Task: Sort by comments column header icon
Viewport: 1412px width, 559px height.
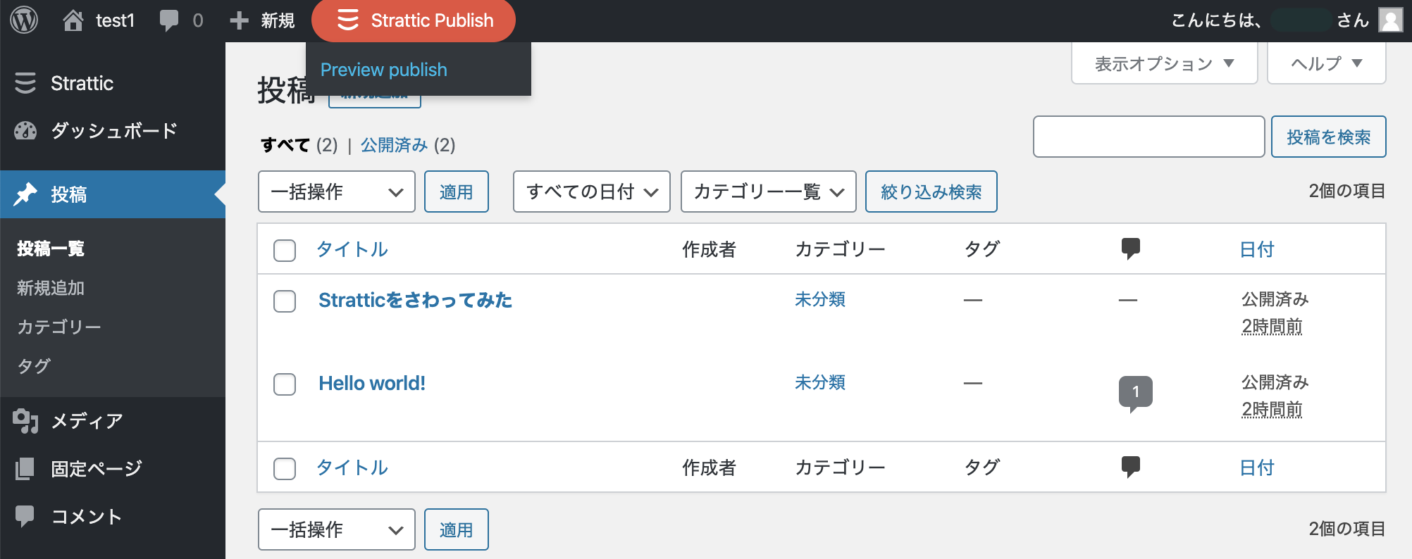Action: coord(1130,249)
